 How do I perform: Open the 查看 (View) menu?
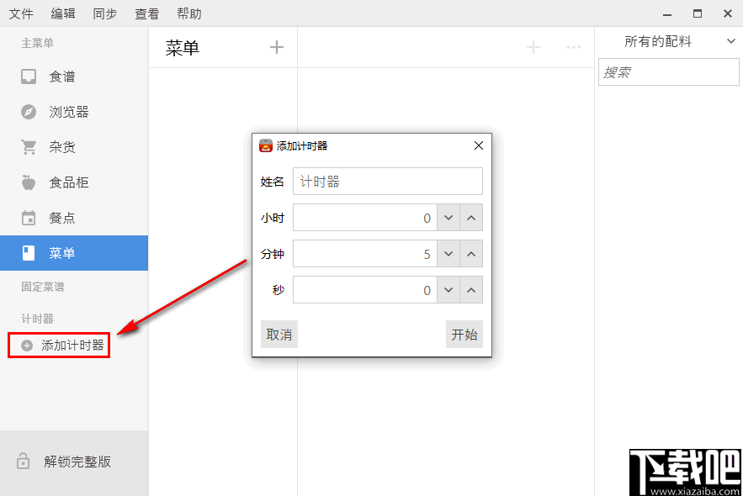pos(146,13)
